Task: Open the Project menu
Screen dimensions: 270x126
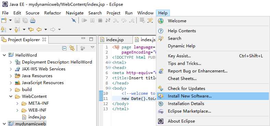Action: pos(113,13)
